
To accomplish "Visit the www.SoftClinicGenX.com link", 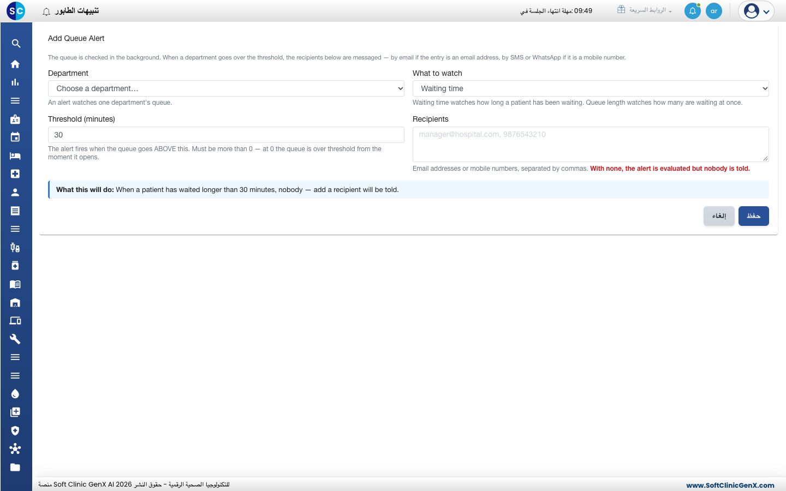I will (x=730, y=485).
